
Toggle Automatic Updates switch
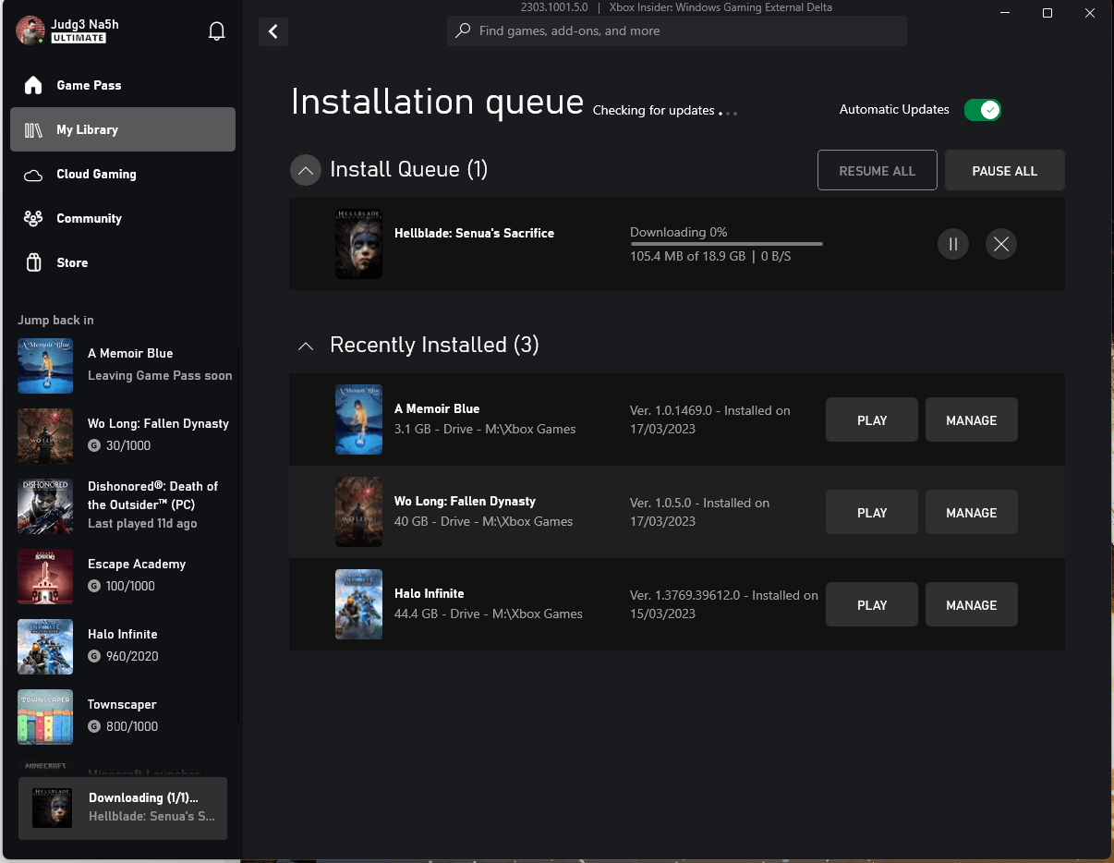pos(982,110)
